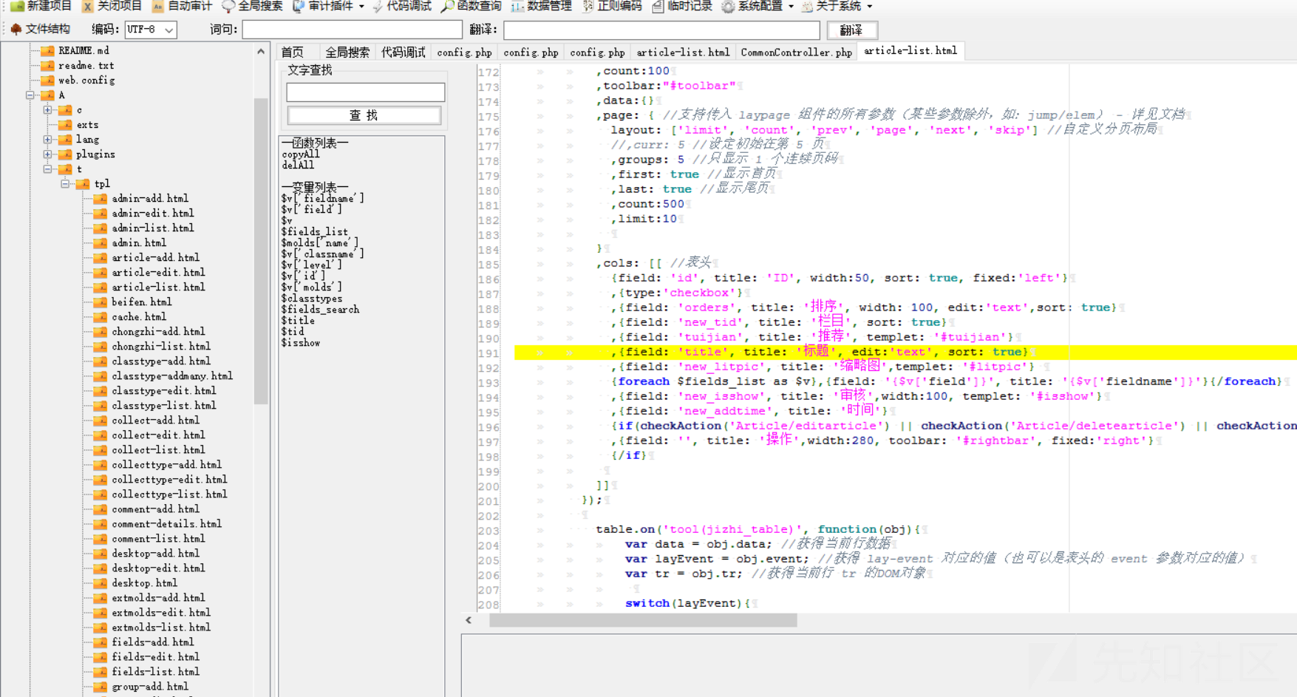Click the file icon for desktop.html

[x=101, y=582]
